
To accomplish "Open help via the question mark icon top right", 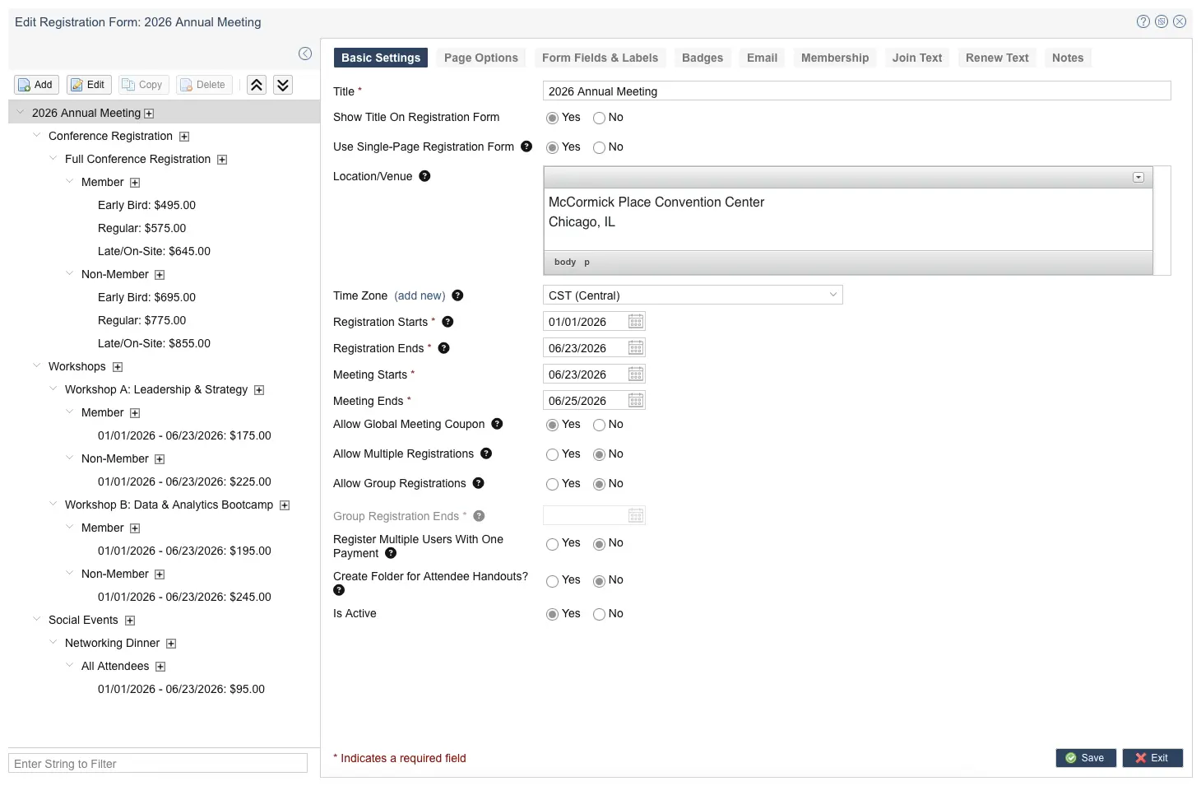I will [x=1143, y=21].
